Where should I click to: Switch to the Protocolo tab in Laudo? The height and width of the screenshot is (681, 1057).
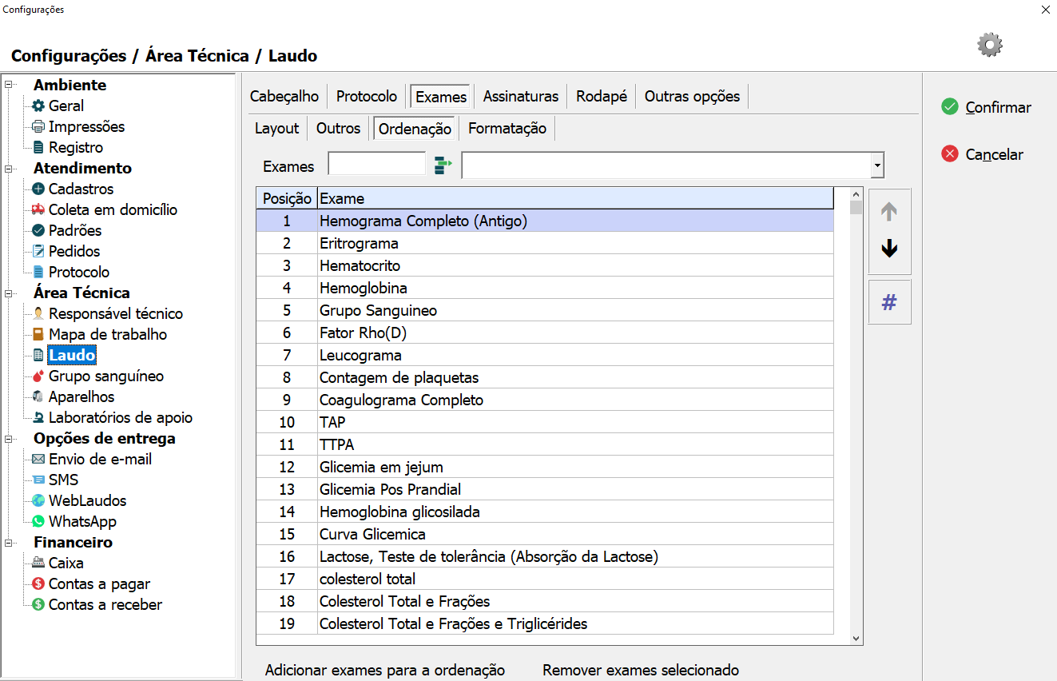(367, 97)
